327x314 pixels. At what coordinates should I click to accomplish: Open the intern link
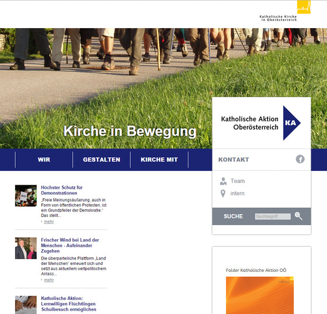pos(237,194)
